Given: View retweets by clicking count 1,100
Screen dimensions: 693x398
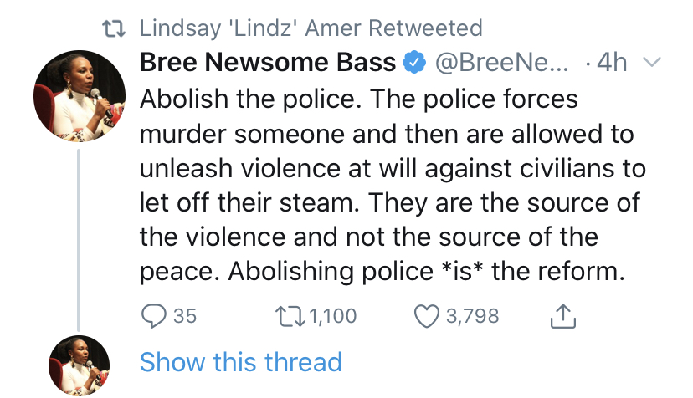Looking at the screenshot, I should (x=333, y=316).
